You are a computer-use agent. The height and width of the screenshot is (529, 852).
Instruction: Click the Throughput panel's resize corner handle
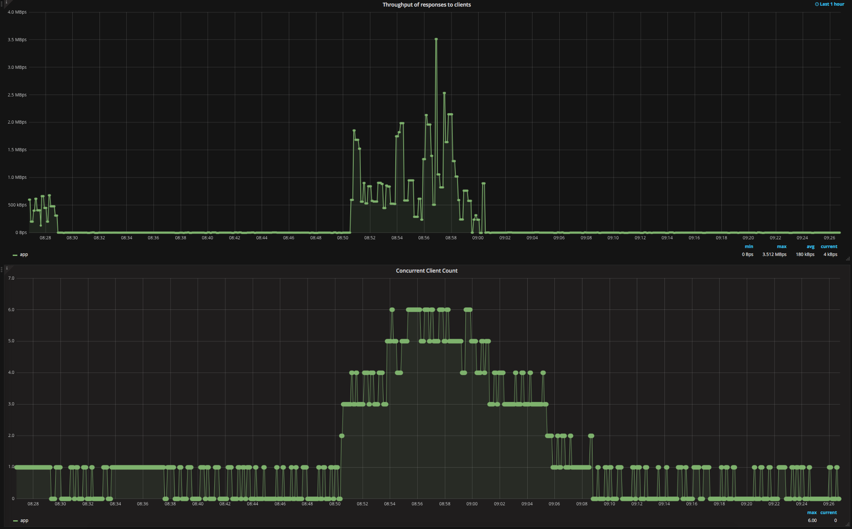pyautogui.click(x=848, y=259)
